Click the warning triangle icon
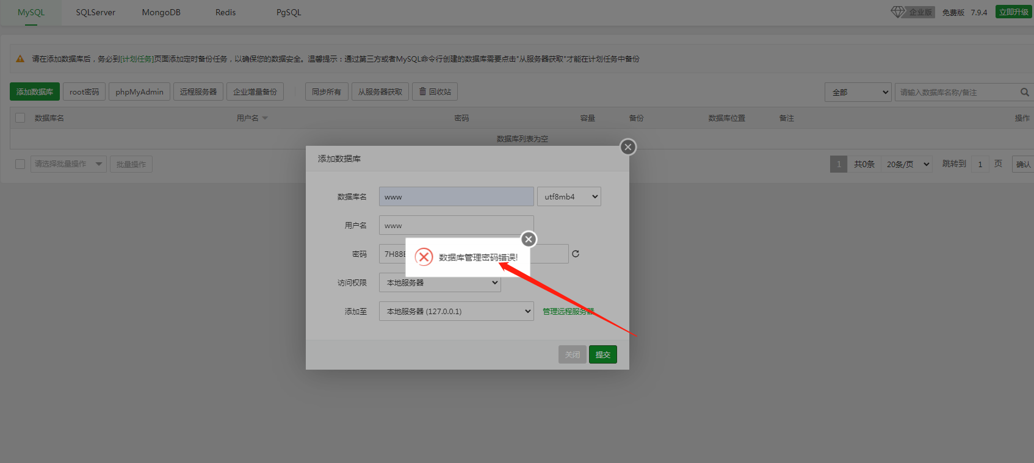The width and height of the screenshot is (1034, 463). [20, 59]
